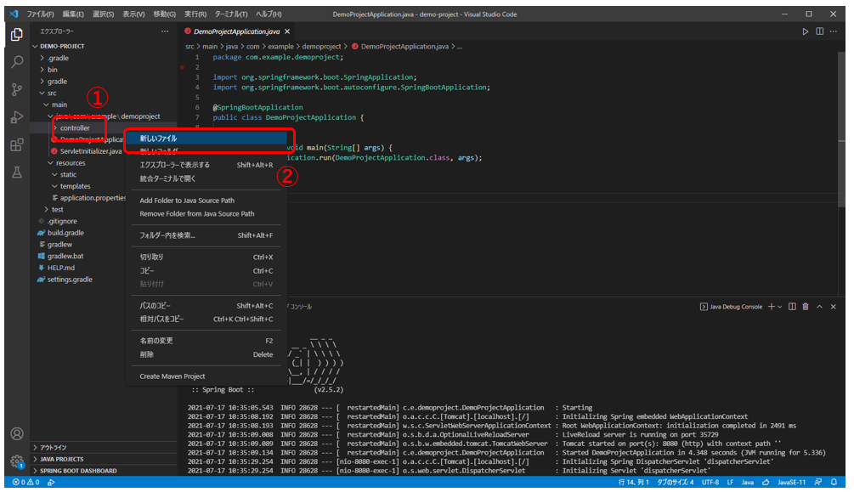Close the bottom panel
854x492 pixels.
tap(834, 307)
